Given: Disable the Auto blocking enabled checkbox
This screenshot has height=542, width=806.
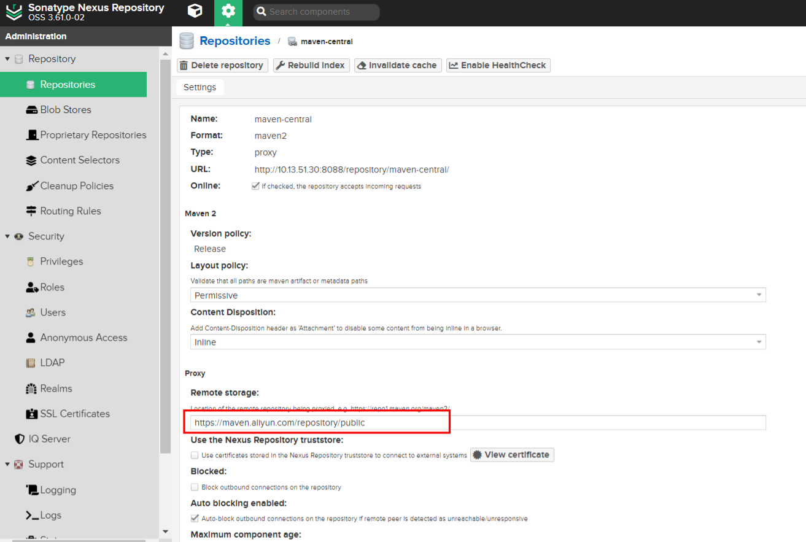Looking at the screenshot, I should coord(195,519).
